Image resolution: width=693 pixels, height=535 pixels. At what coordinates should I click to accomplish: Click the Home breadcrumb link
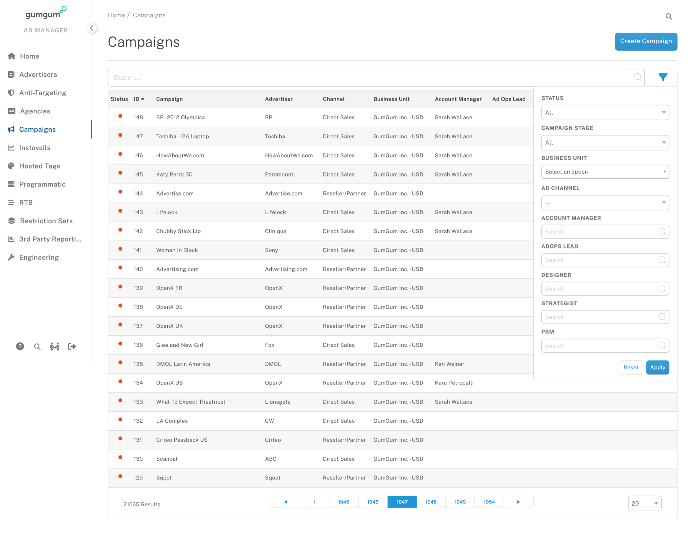(116, 15)
